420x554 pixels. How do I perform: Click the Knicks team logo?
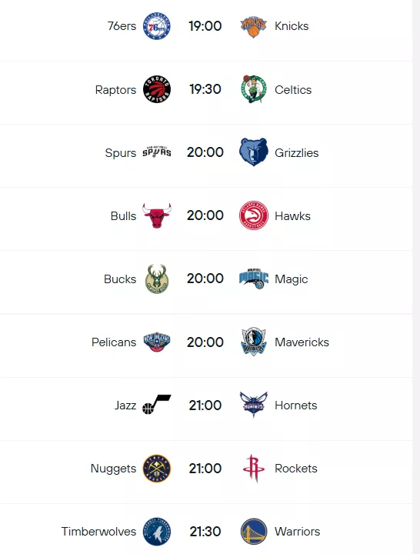coord(253,26)
